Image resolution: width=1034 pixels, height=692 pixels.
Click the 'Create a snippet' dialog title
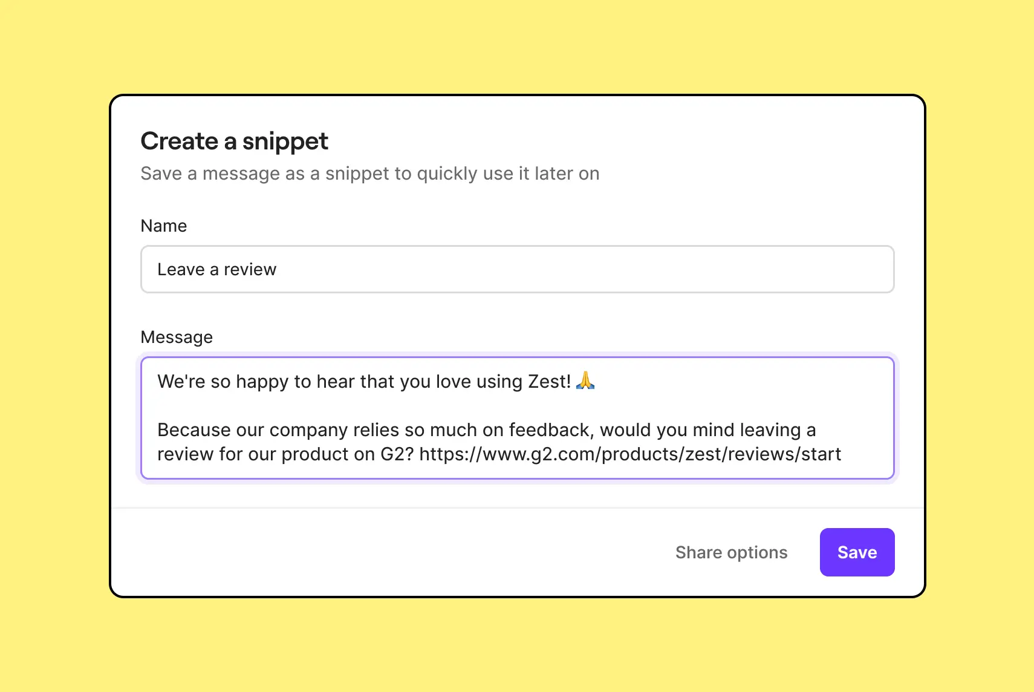(x=234, y=140)
